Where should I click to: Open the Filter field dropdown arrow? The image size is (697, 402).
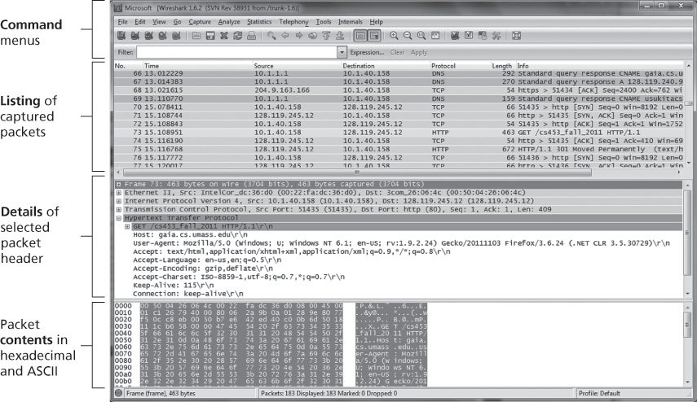click(342, 52)
